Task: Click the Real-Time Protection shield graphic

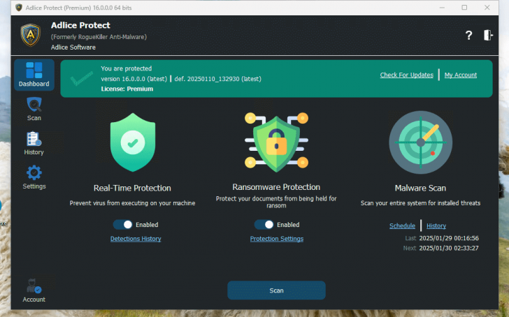Action: (133, 142)
